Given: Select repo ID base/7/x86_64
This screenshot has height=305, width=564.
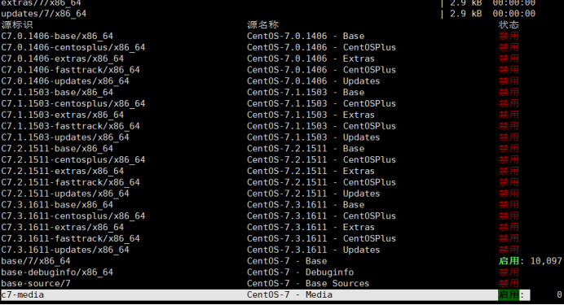Looking at the screenshot, I should tap(36, 261).
